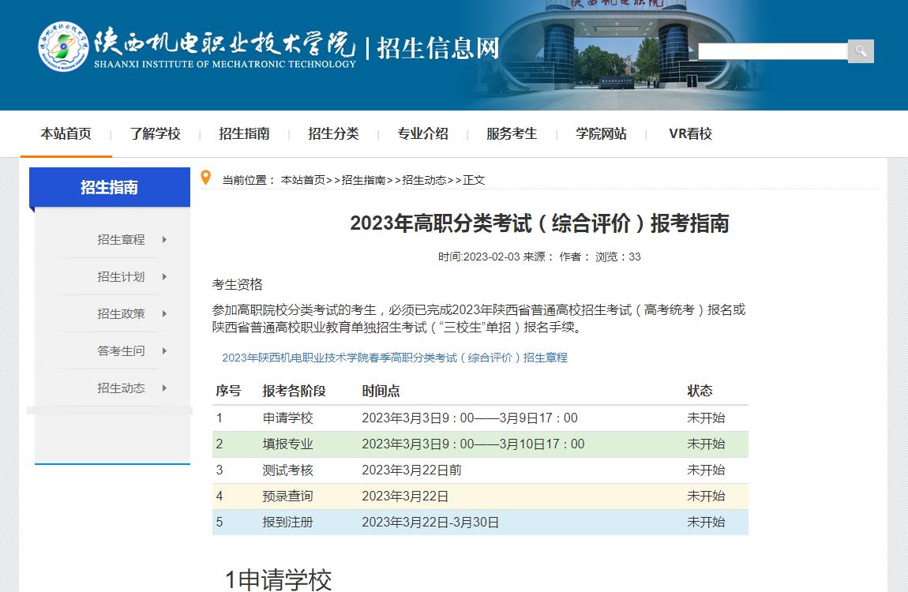908x592 pixels.
Task: Click the blue 招生指南 sidebar header
Action: point(110,187)
